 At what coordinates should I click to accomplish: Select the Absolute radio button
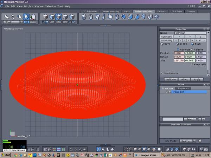(x=178, y=50)
